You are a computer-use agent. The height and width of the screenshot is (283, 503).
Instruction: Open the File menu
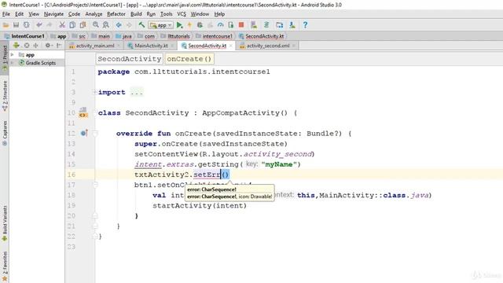coord(6,14)
